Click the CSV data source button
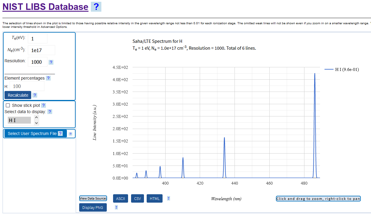Image resolution: width=371 pixels, height=214 pixels. [137, 199]
